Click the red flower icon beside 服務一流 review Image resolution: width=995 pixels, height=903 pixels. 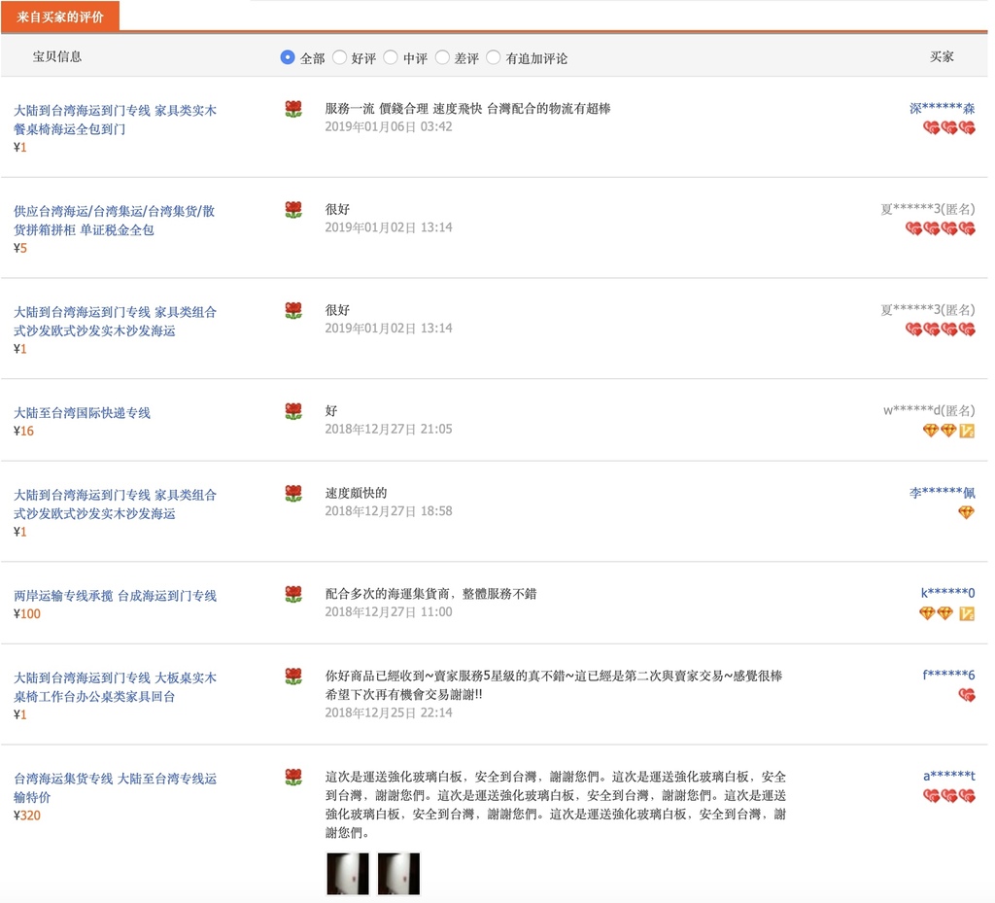(x=293, y=109)
